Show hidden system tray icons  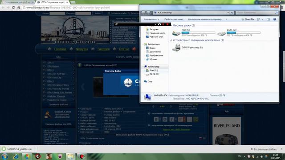244,156
